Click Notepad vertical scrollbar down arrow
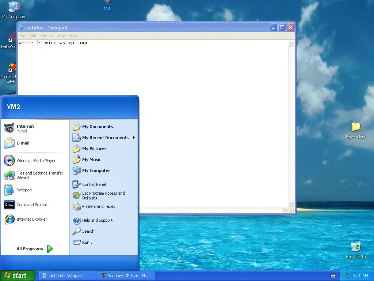 coord(291,204)
